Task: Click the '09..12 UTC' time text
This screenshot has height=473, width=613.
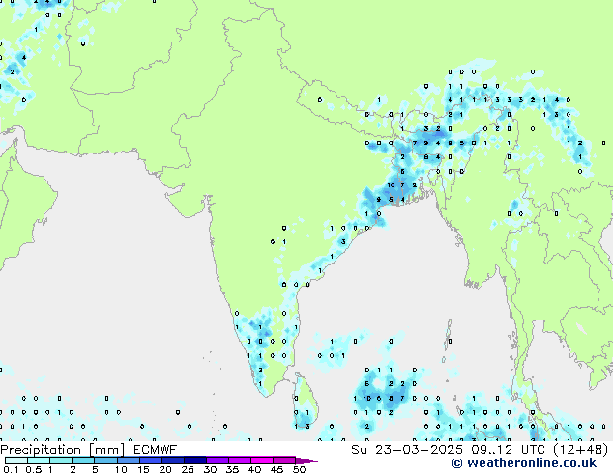Action: (508, 450)
